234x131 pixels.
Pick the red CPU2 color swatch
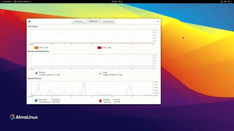99,48
